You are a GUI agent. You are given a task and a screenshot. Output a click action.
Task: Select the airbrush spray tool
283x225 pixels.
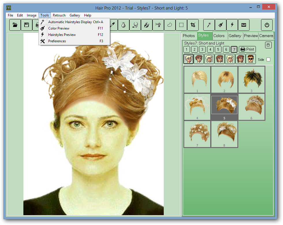158,25
